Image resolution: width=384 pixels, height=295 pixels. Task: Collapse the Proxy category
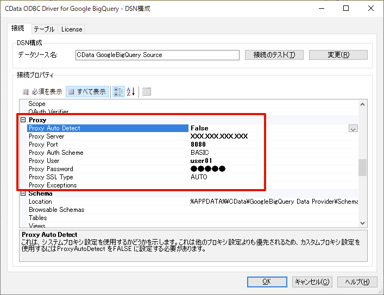[23, 120]
